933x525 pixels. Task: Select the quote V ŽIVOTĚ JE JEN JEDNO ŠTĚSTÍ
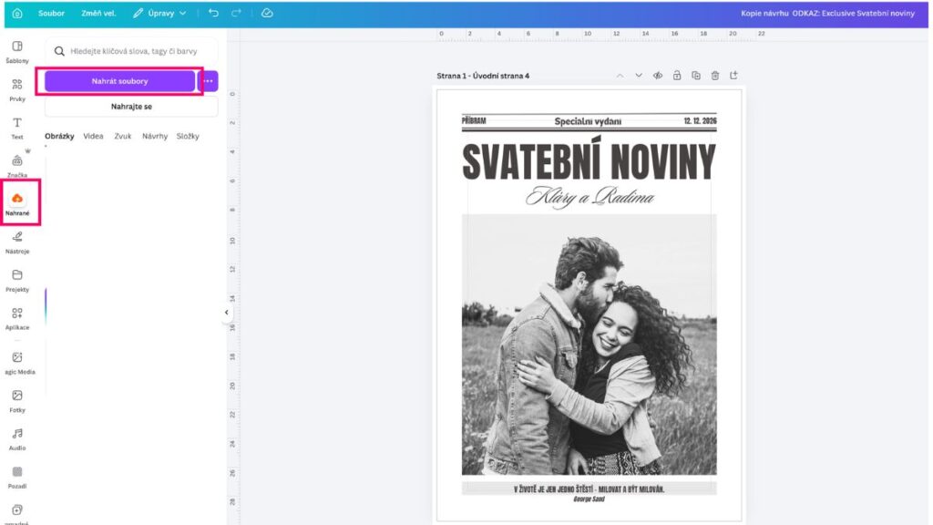(590, 489)
